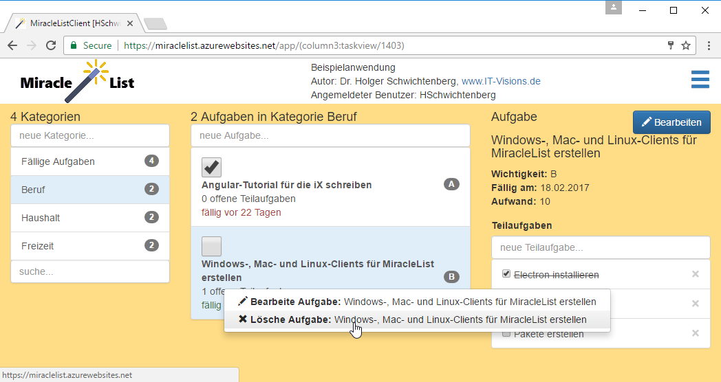The width and height of the screenshot is (721, 382).
Task: Check the Pakete erstellen subtask
Action: [x=506, y=333]
